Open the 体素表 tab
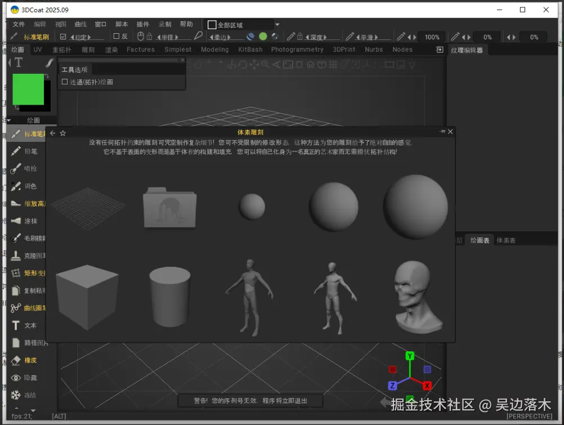The height and width of the screenshot is (425, 564). point(505,240)
